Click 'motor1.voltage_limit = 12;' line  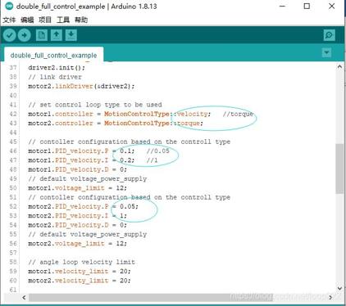77,188
